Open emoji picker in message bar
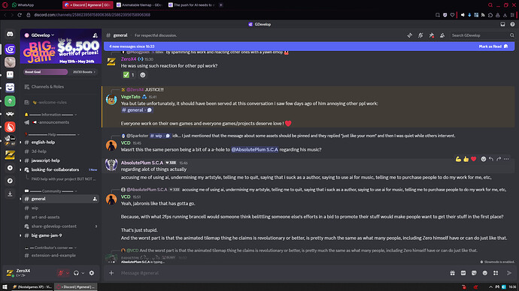The width and height of the screenshot is (519, 291). coord(485,273)
